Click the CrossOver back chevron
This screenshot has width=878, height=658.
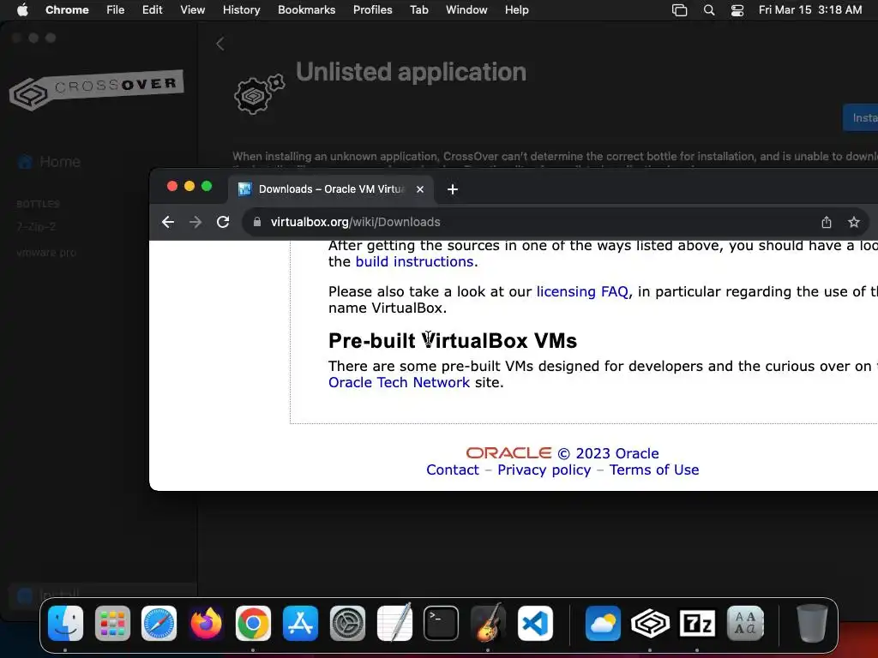pyautogui.click(x=220, y=44)
